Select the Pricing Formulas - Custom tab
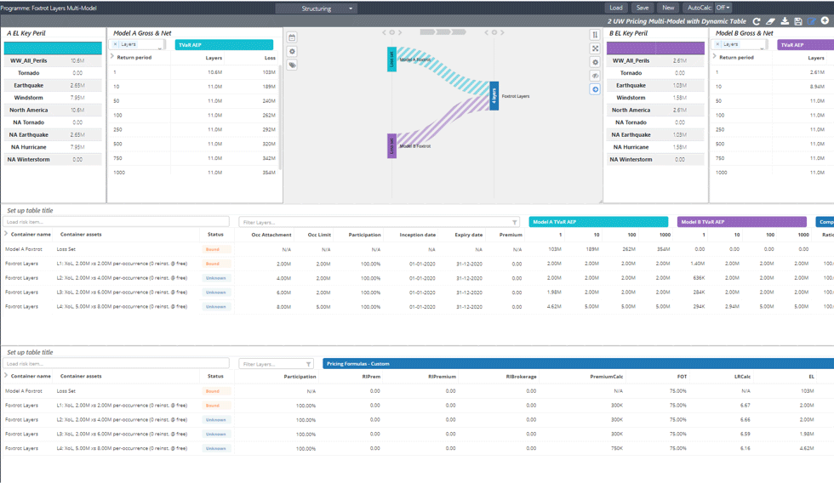The height and width of the screenshot is (483, 834). pos(577,364)
